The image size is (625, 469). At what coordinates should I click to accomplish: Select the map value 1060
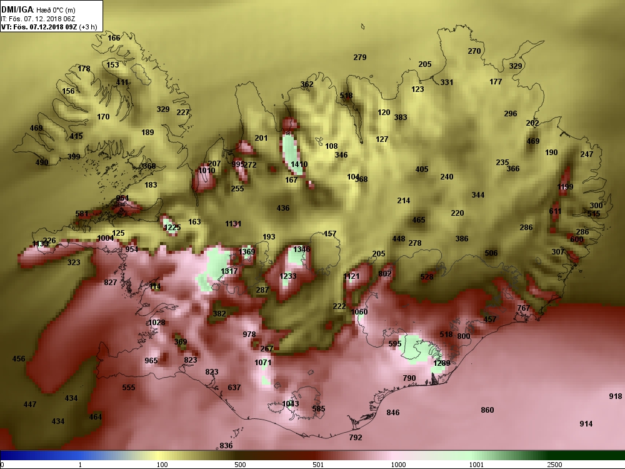click(359, 312)
